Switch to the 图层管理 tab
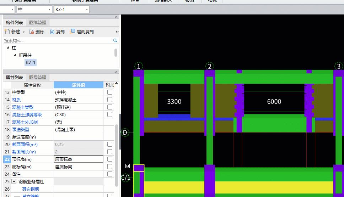Screen dimensions: 344x197 [38, 78]
